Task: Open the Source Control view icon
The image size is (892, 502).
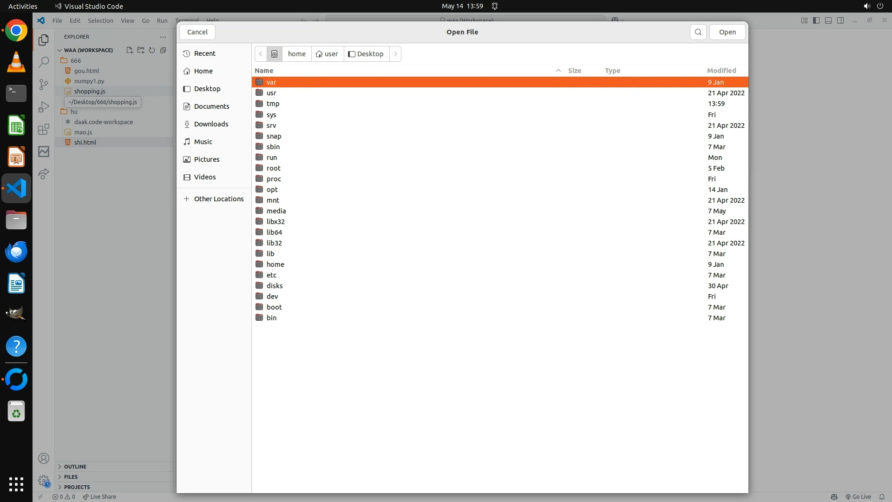Action: point(44,84)
